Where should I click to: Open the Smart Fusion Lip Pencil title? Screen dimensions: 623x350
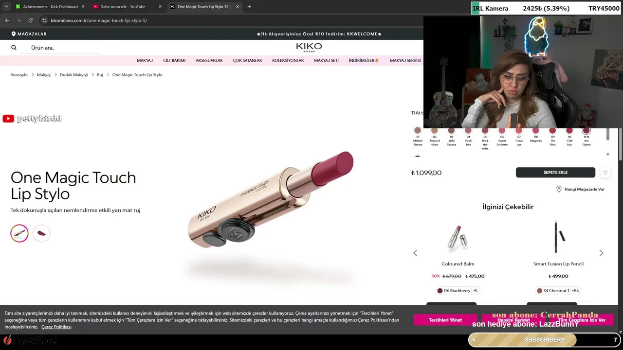[558, 264]
